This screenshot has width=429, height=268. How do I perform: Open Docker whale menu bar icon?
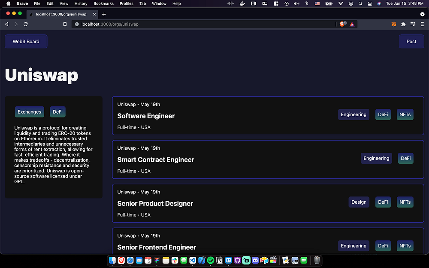pos(242,3)
